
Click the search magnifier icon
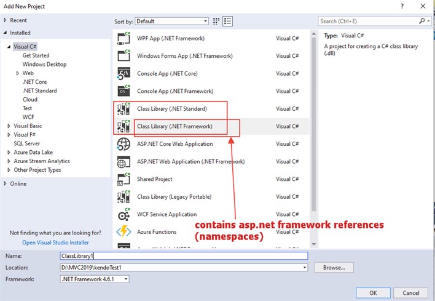coord(421,21)
